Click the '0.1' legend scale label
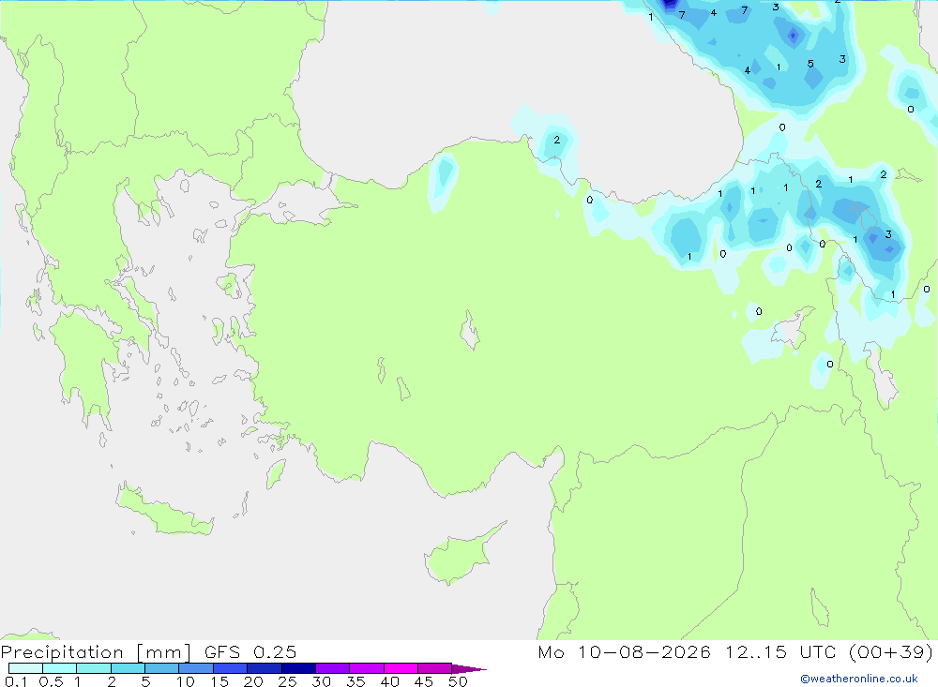The height and width of the screenshot is (687, 938). tap(16, 681)
